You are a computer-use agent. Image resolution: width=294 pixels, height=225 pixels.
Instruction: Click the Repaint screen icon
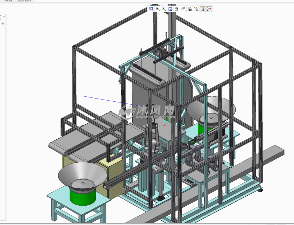pos(170,9)
